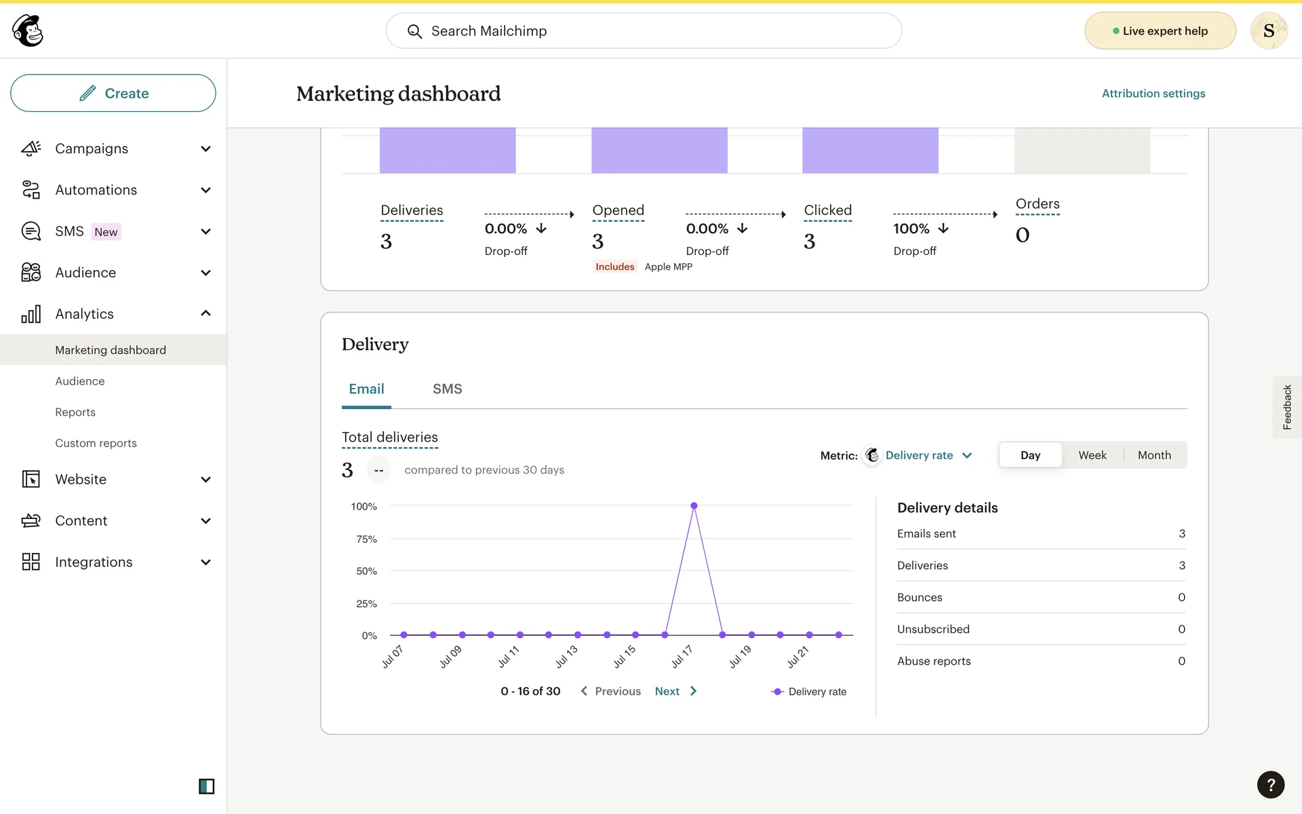Open Custom reports in the sidebar

tap(96, 443)
